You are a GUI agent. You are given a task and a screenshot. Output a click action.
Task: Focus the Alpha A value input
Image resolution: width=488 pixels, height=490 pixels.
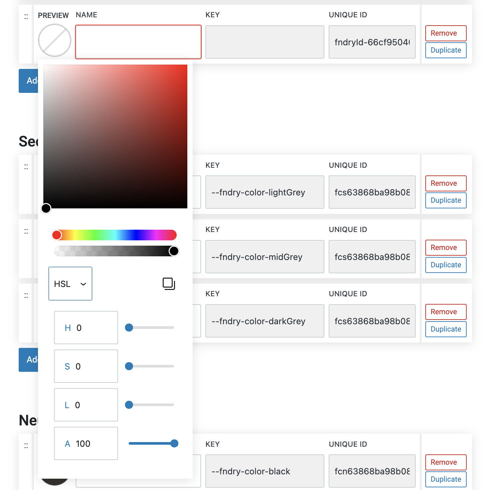click(90, 443)
